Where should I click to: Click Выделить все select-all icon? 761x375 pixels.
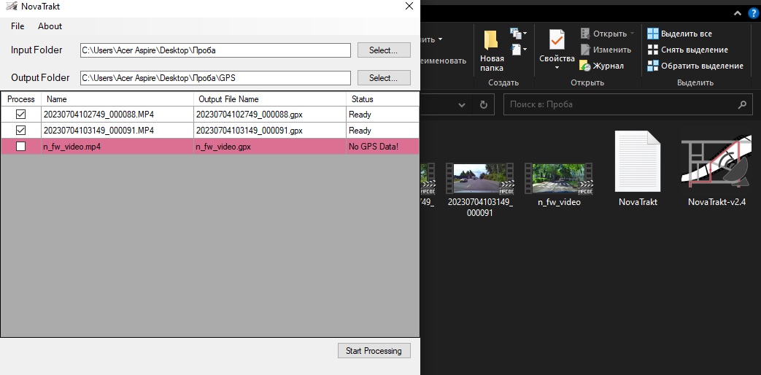[652, 34]
